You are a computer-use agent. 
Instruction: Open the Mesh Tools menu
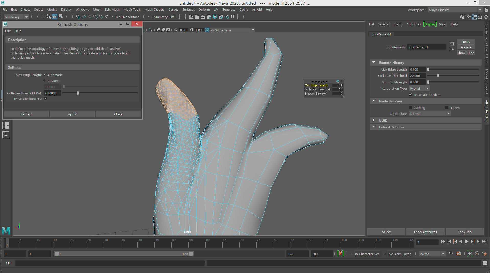tap(132, 9)
